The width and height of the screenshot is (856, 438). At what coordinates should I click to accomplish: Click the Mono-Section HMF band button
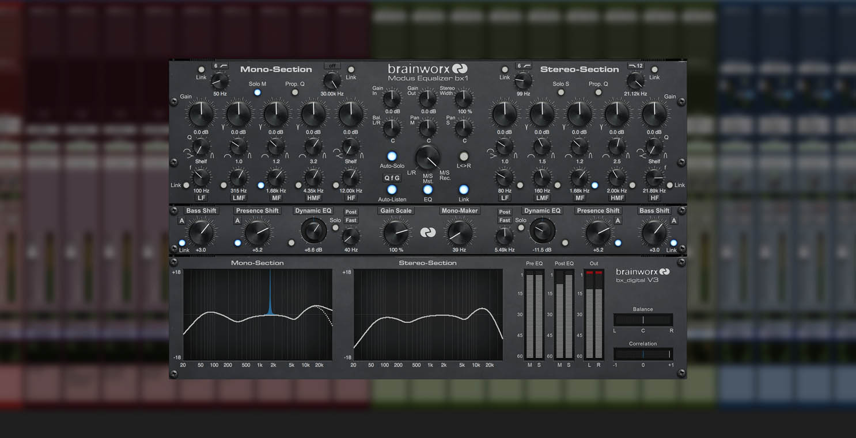[313, 198]
